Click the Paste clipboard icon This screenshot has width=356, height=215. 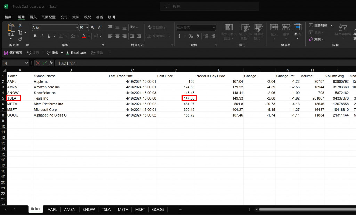click(11, 28)
